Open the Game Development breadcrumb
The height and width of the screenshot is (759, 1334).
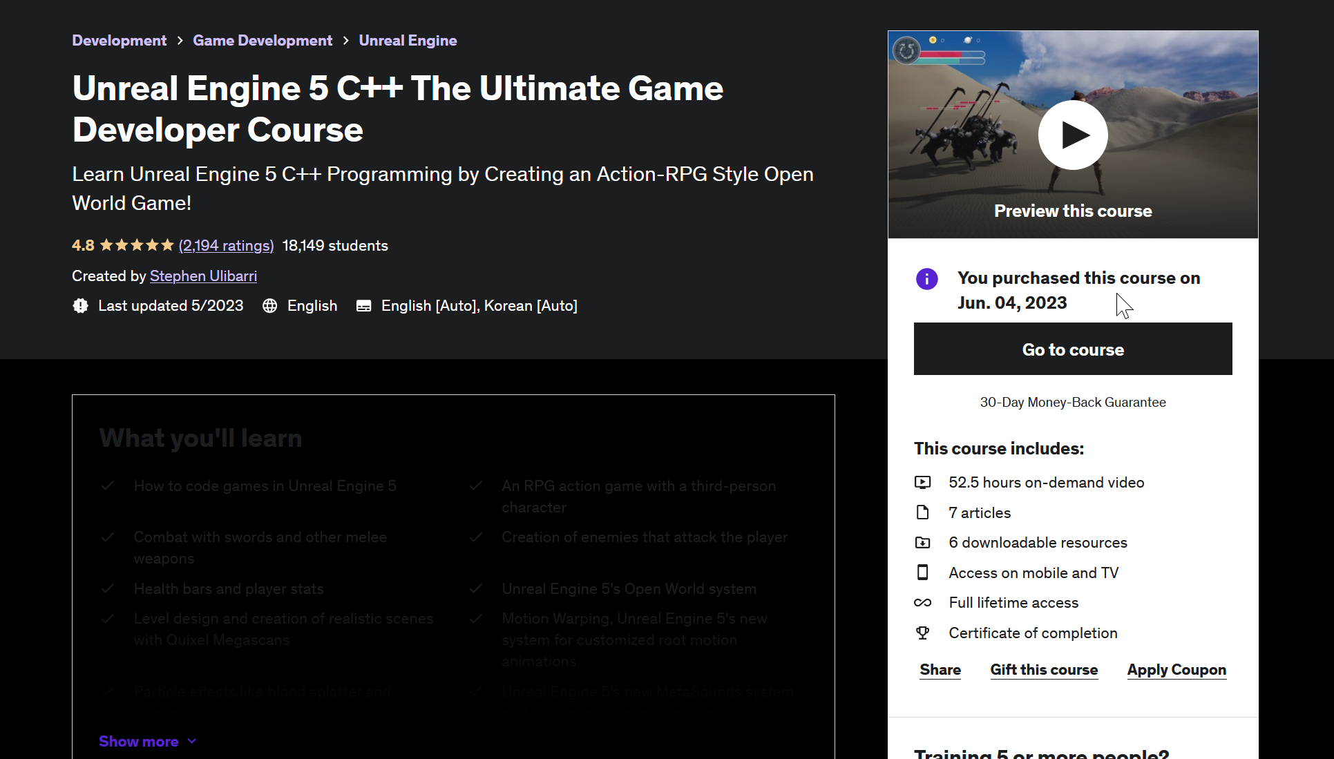(263, 41)
